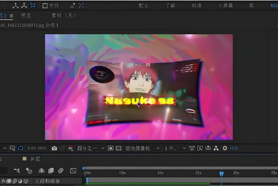Open the 活动摄像机 3D view dropdown
The image size is (278, 186).
point(142,148)
